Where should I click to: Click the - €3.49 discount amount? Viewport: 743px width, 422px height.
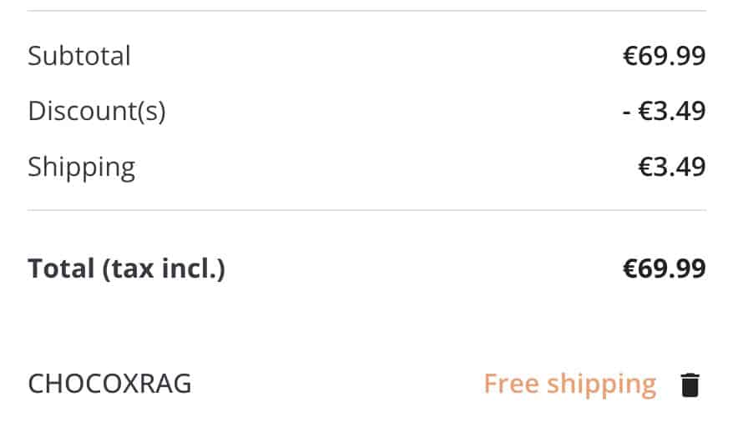664,111
